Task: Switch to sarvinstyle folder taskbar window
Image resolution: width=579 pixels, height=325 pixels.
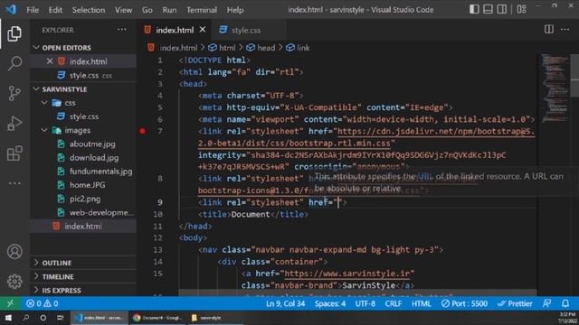Action: (215, 318)
